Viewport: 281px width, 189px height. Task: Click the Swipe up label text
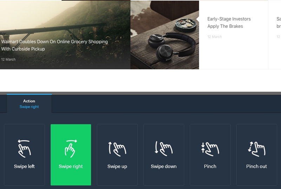[x=117, y=166]
